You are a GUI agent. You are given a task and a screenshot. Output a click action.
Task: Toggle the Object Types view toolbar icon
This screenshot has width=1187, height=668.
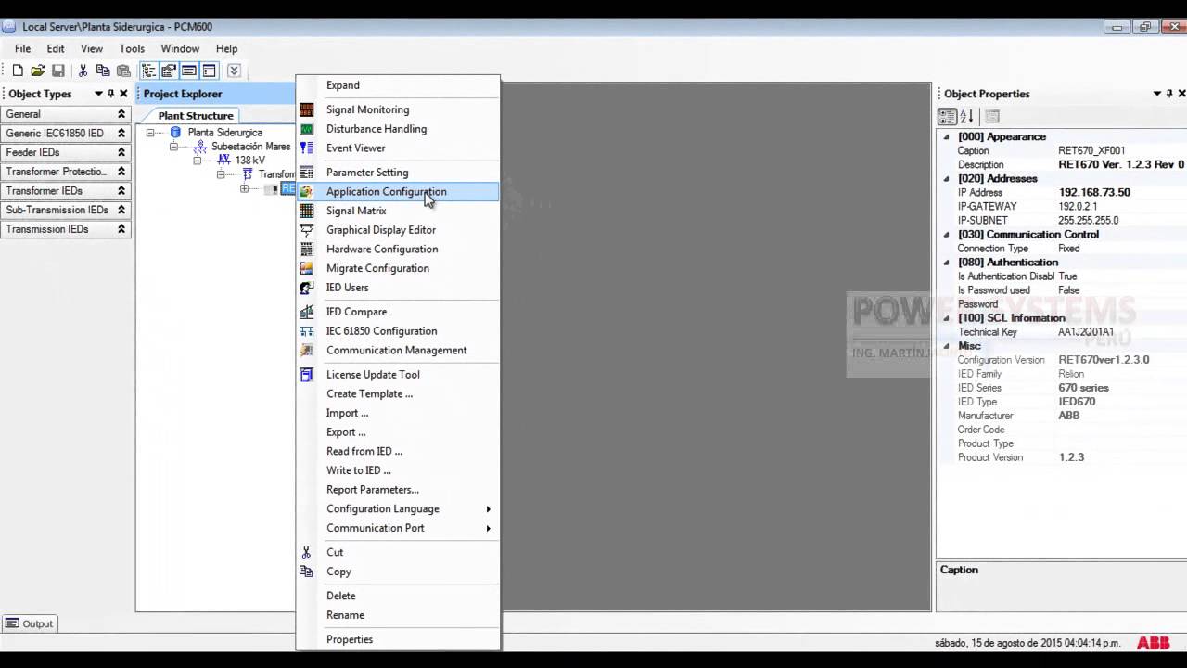(210, 71)
